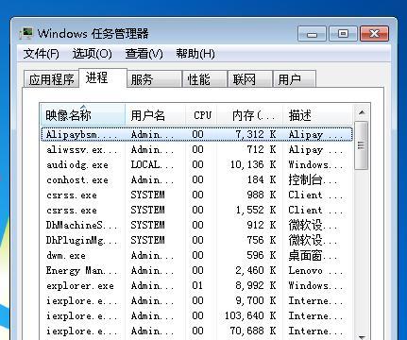
Task: Switch to the 服务 tab
Action: [154, 79]
